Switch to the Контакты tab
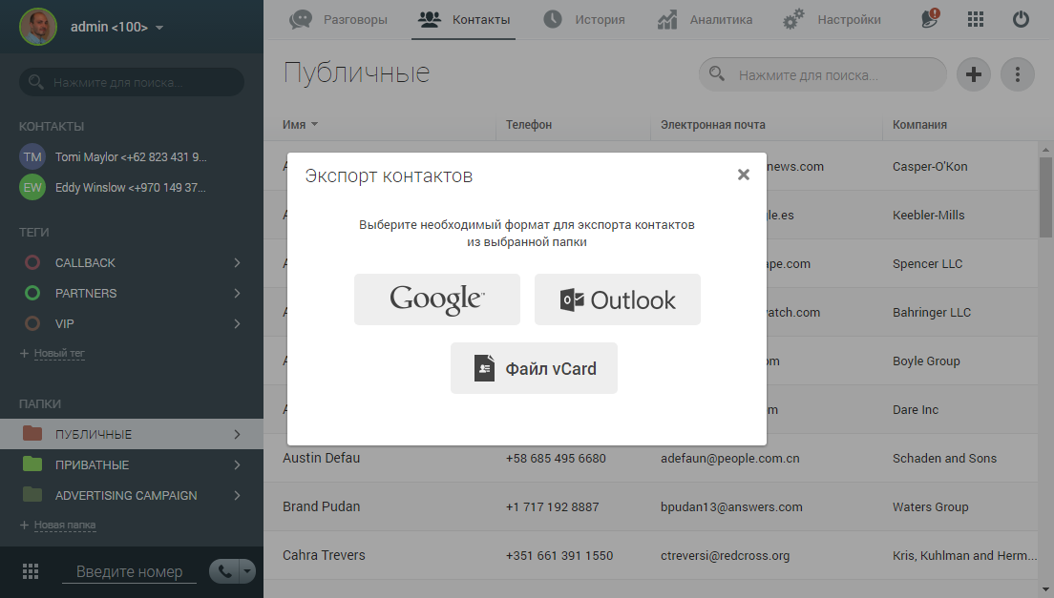This screenshot has height=598, width=1054. coord(464,19)
